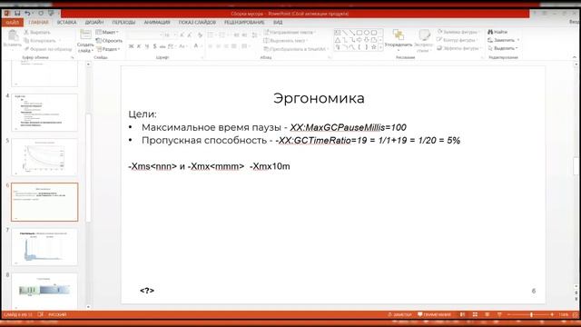
Task: Open Select (Выделить) dropdown
Action: click(x=503, y=48)
